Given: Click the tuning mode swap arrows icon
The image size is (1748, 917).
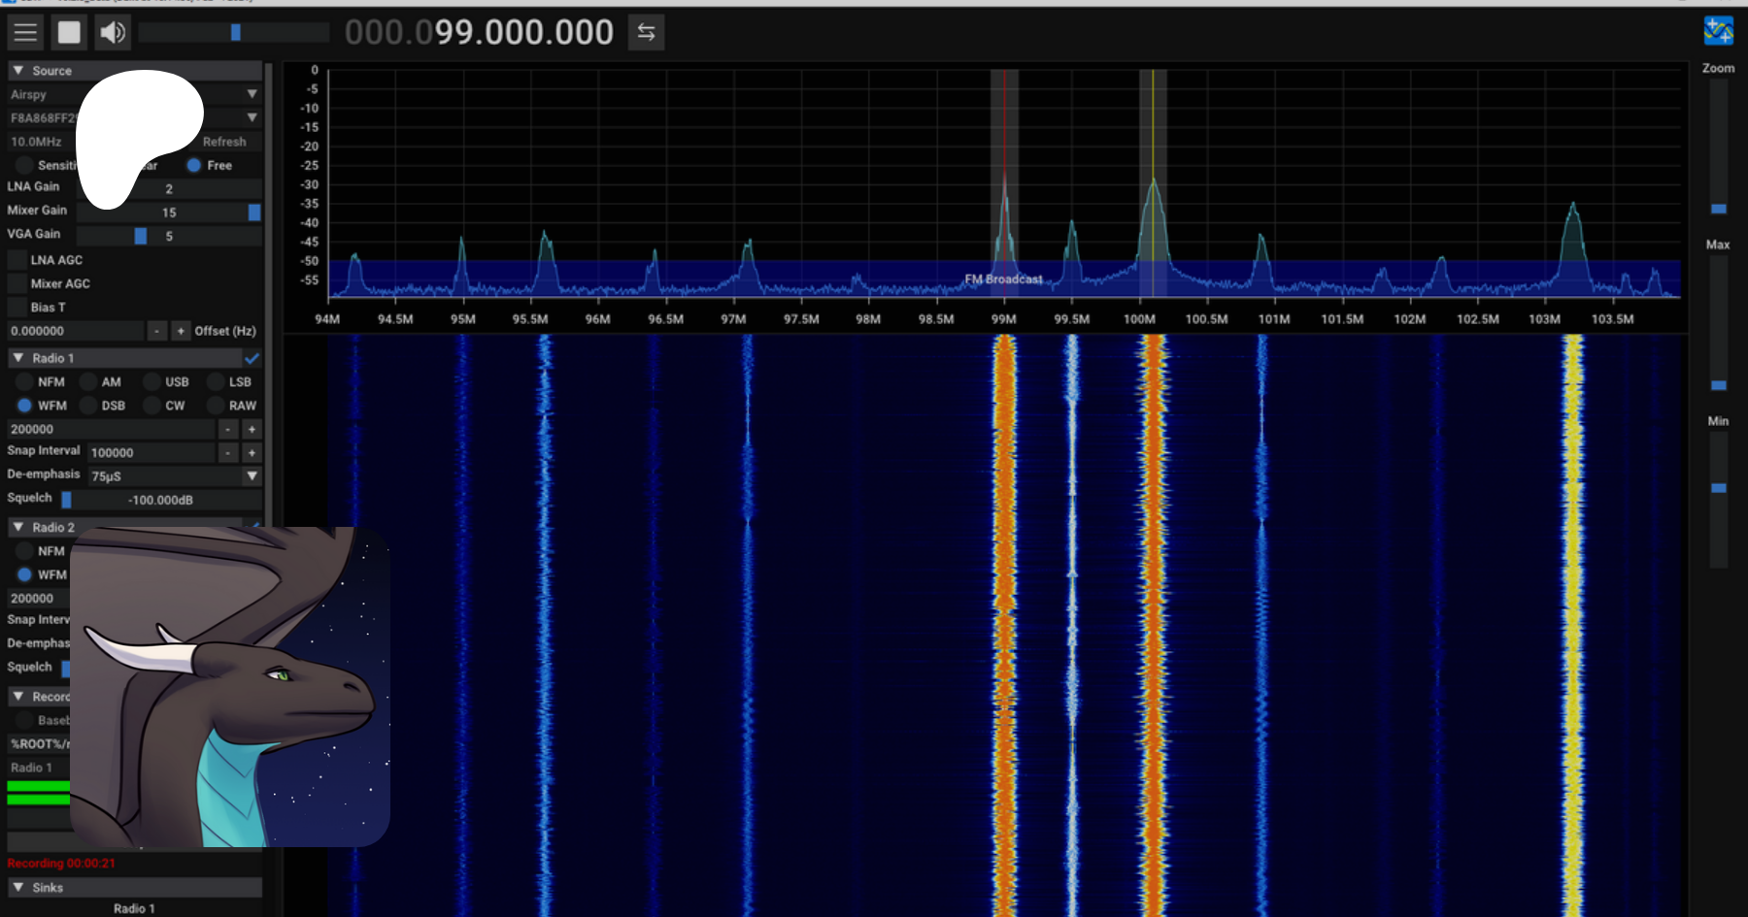Looking at the screenshot, I should [x=646, y=32].
